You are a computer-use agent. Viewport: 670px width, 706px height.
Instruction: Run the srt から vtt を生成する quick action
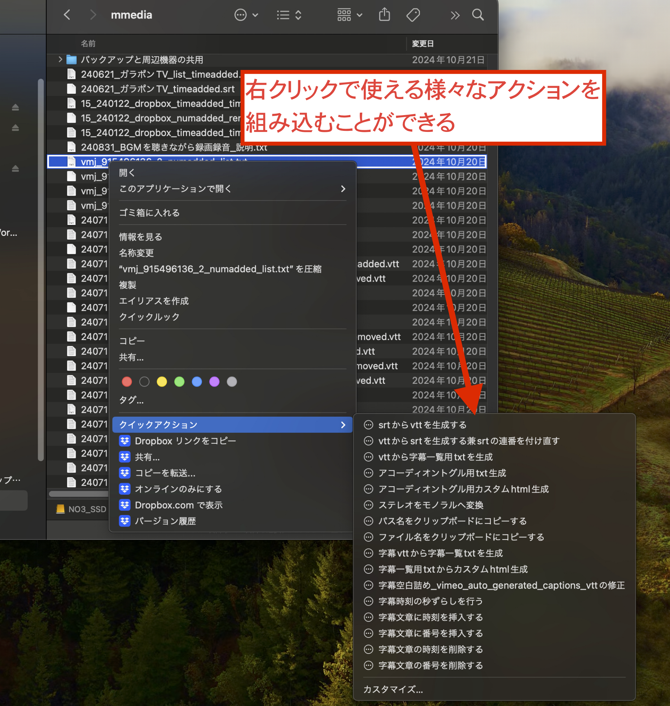[422, 425]
